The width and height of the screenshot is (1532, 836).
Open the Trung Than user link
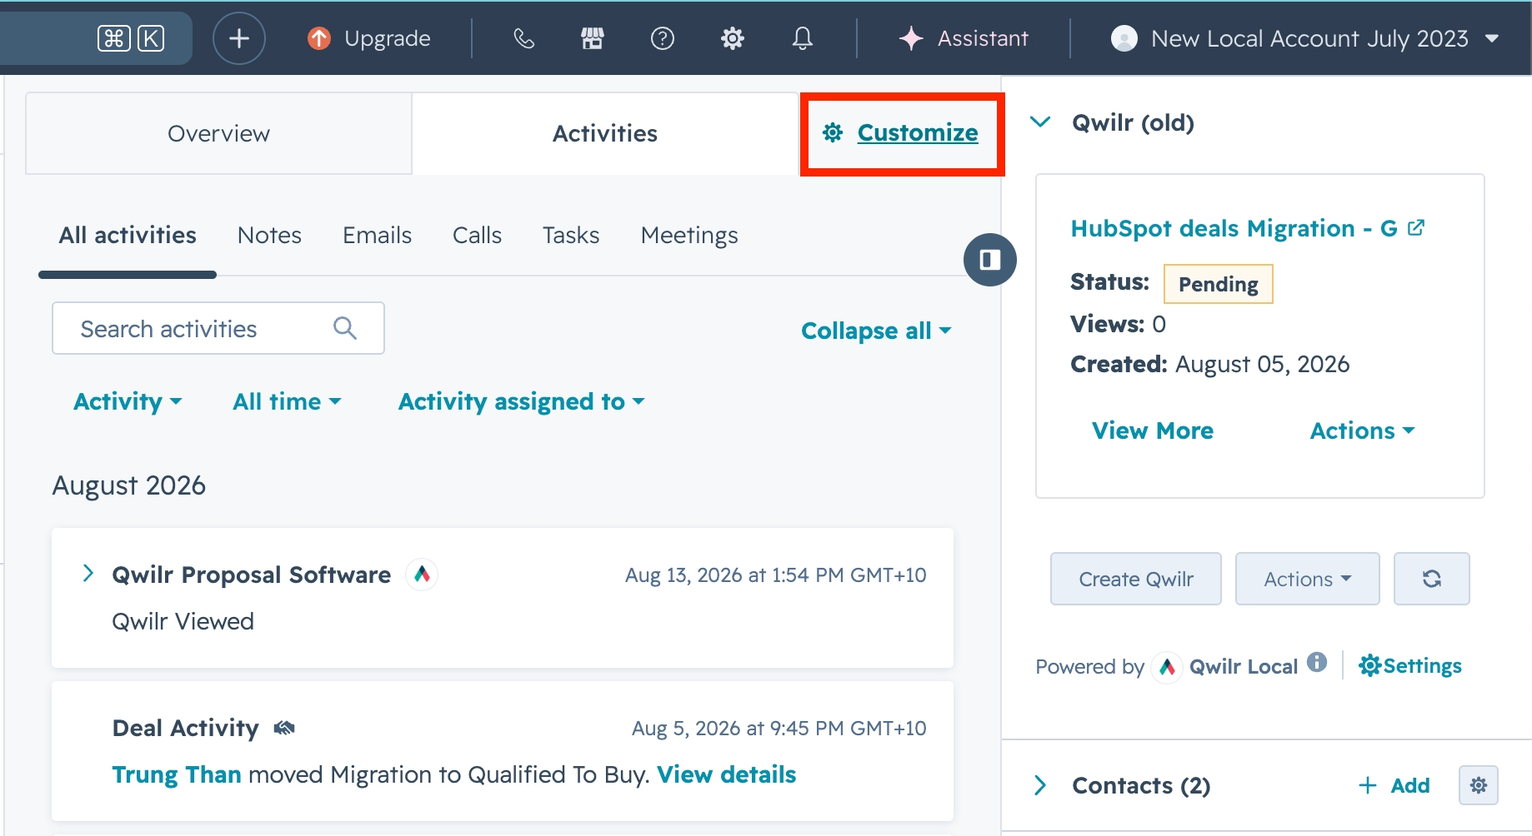pos(177,775)
